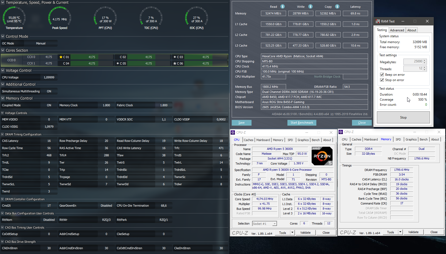Image resolution: width=446 pixels, height=254 pixels.
Task: Click the star icon beside core C 06
Action: 175,63
